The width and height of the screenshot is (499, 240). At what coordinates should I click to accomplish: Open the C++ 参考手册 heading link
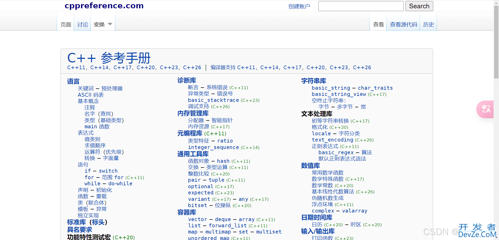[x=109, y=58]
